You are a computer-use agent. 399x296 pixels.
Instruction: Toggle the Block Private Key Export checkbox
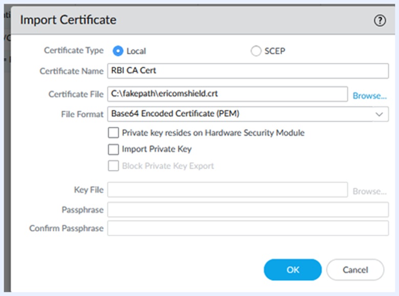pos(114,166)
